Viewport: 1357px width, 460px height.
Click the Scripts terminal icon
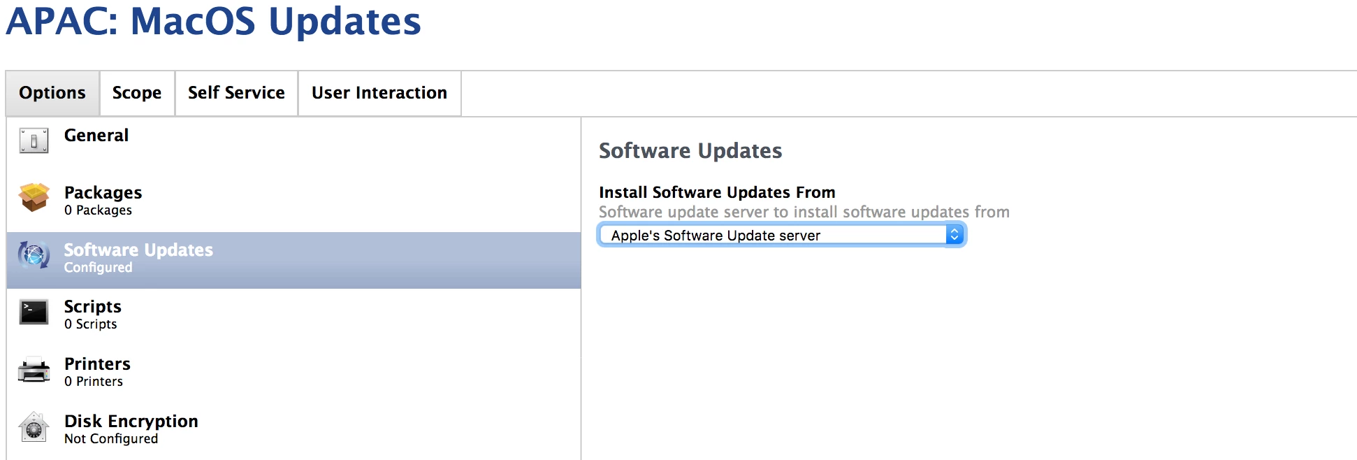point(34,312)
